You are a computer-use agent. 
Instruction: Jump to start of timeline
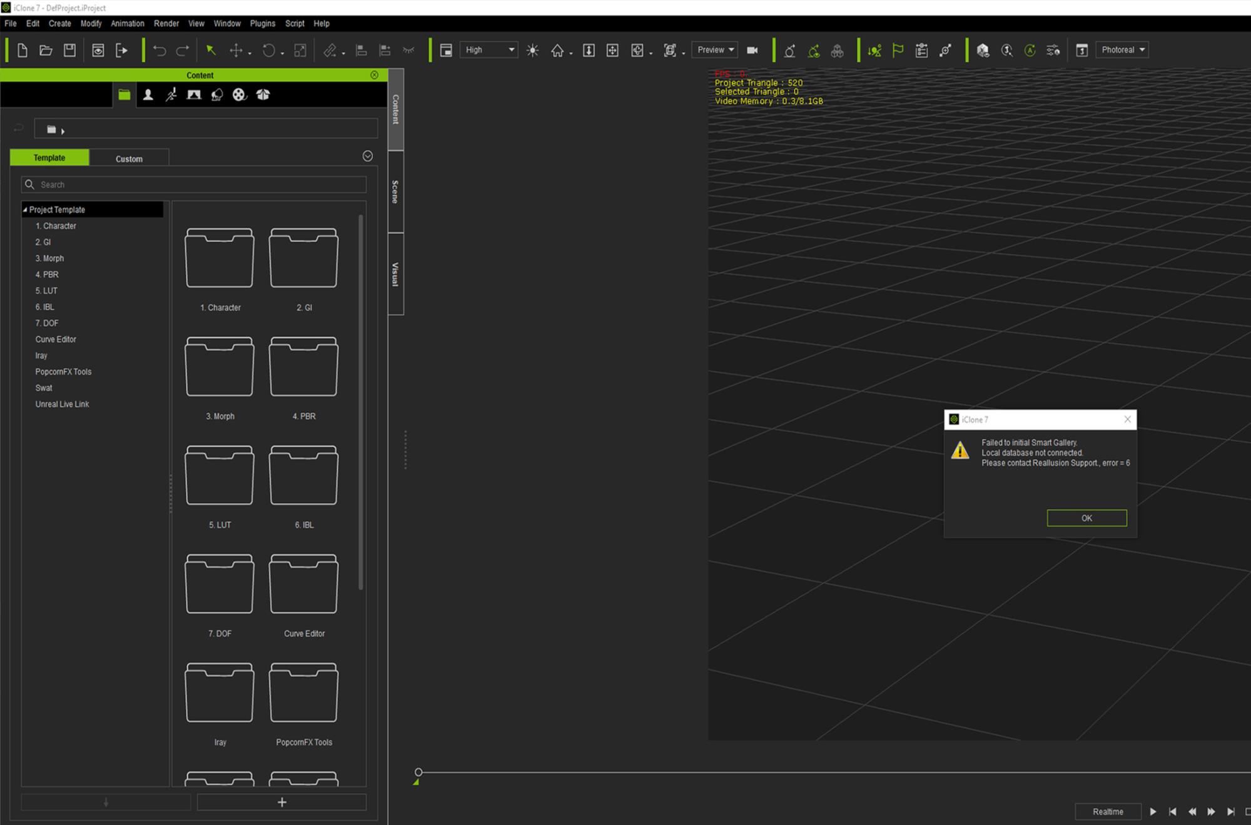click(1172, 811)
